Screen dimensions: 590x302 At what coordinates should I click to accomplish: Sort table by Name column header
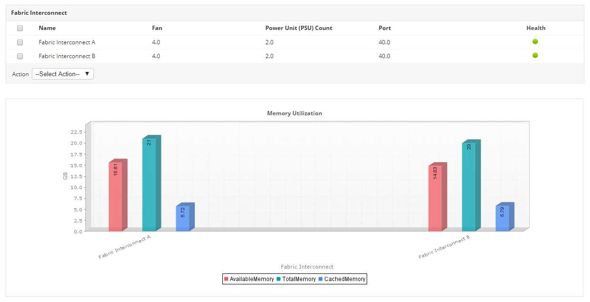tap(47, 28)
